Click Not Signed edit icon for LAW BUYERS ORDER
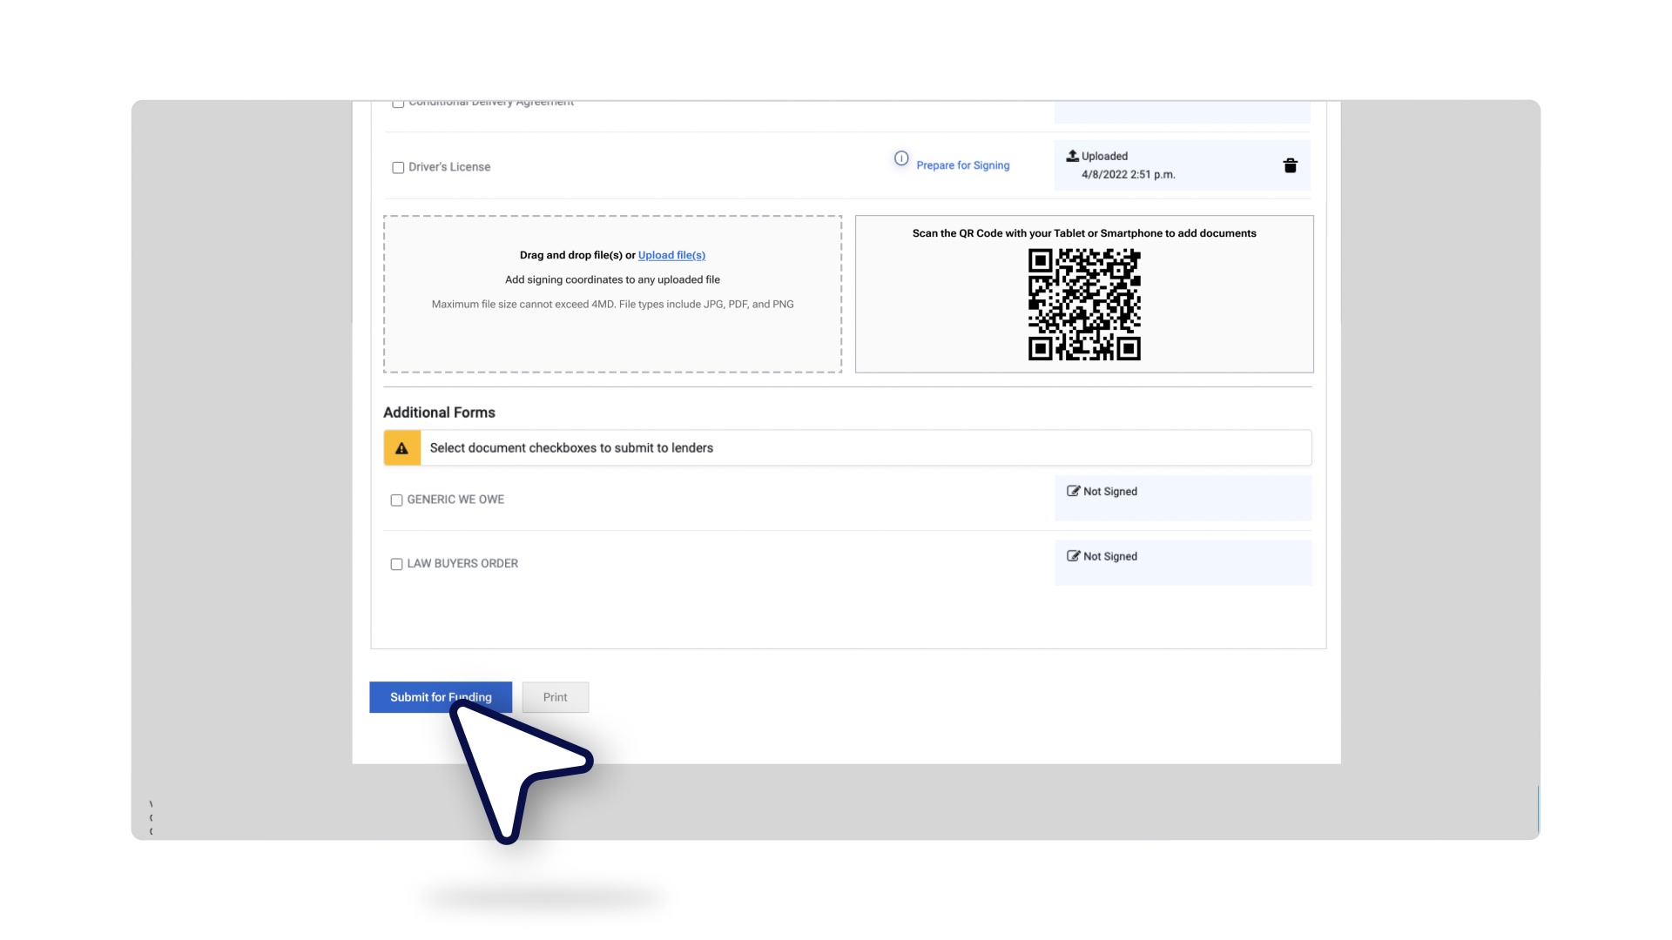Image resolution: width=1672 pixels, height=940 pixels. (x=1073, y=556)
